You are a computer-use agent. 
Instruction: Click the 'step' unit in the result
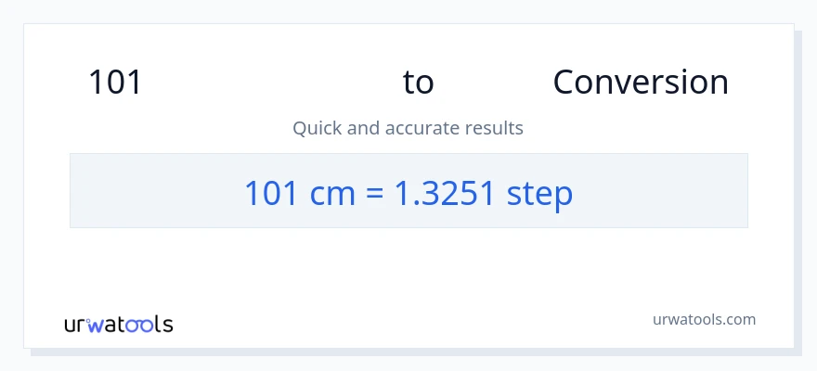coord(540,192)
